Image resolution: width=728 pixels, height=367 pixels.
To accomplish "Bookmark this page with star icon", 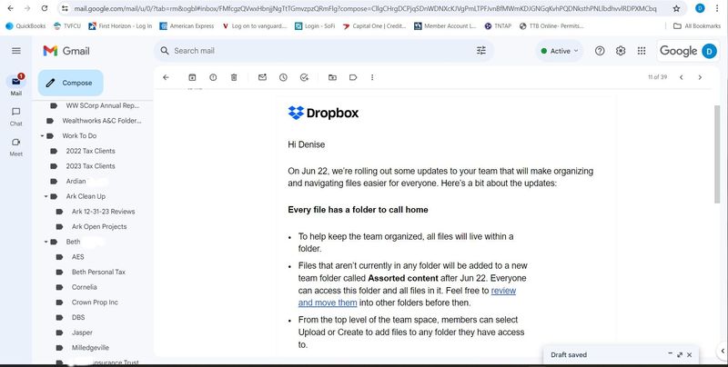I will 676,8.
